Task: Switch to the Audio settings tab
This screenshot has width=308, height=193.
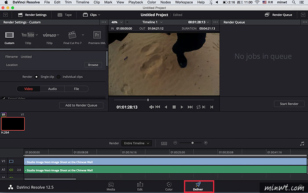Action: (x=52, y=89)
